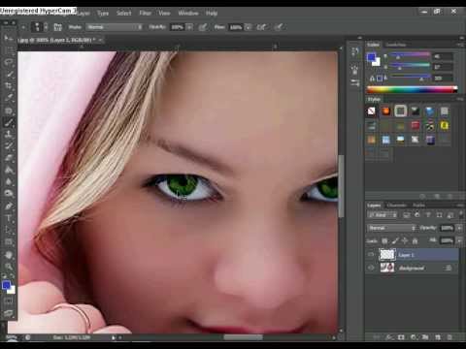Select the Move tool
The height and width of the screenshot is (349, 466).
coord(9,39)
